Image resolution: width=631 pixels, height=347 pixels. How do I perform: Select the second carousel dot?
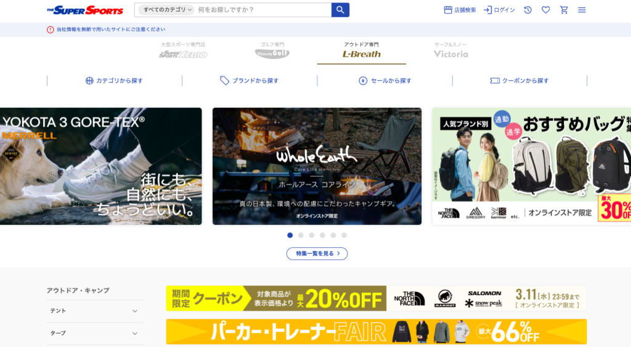point(301,235)
